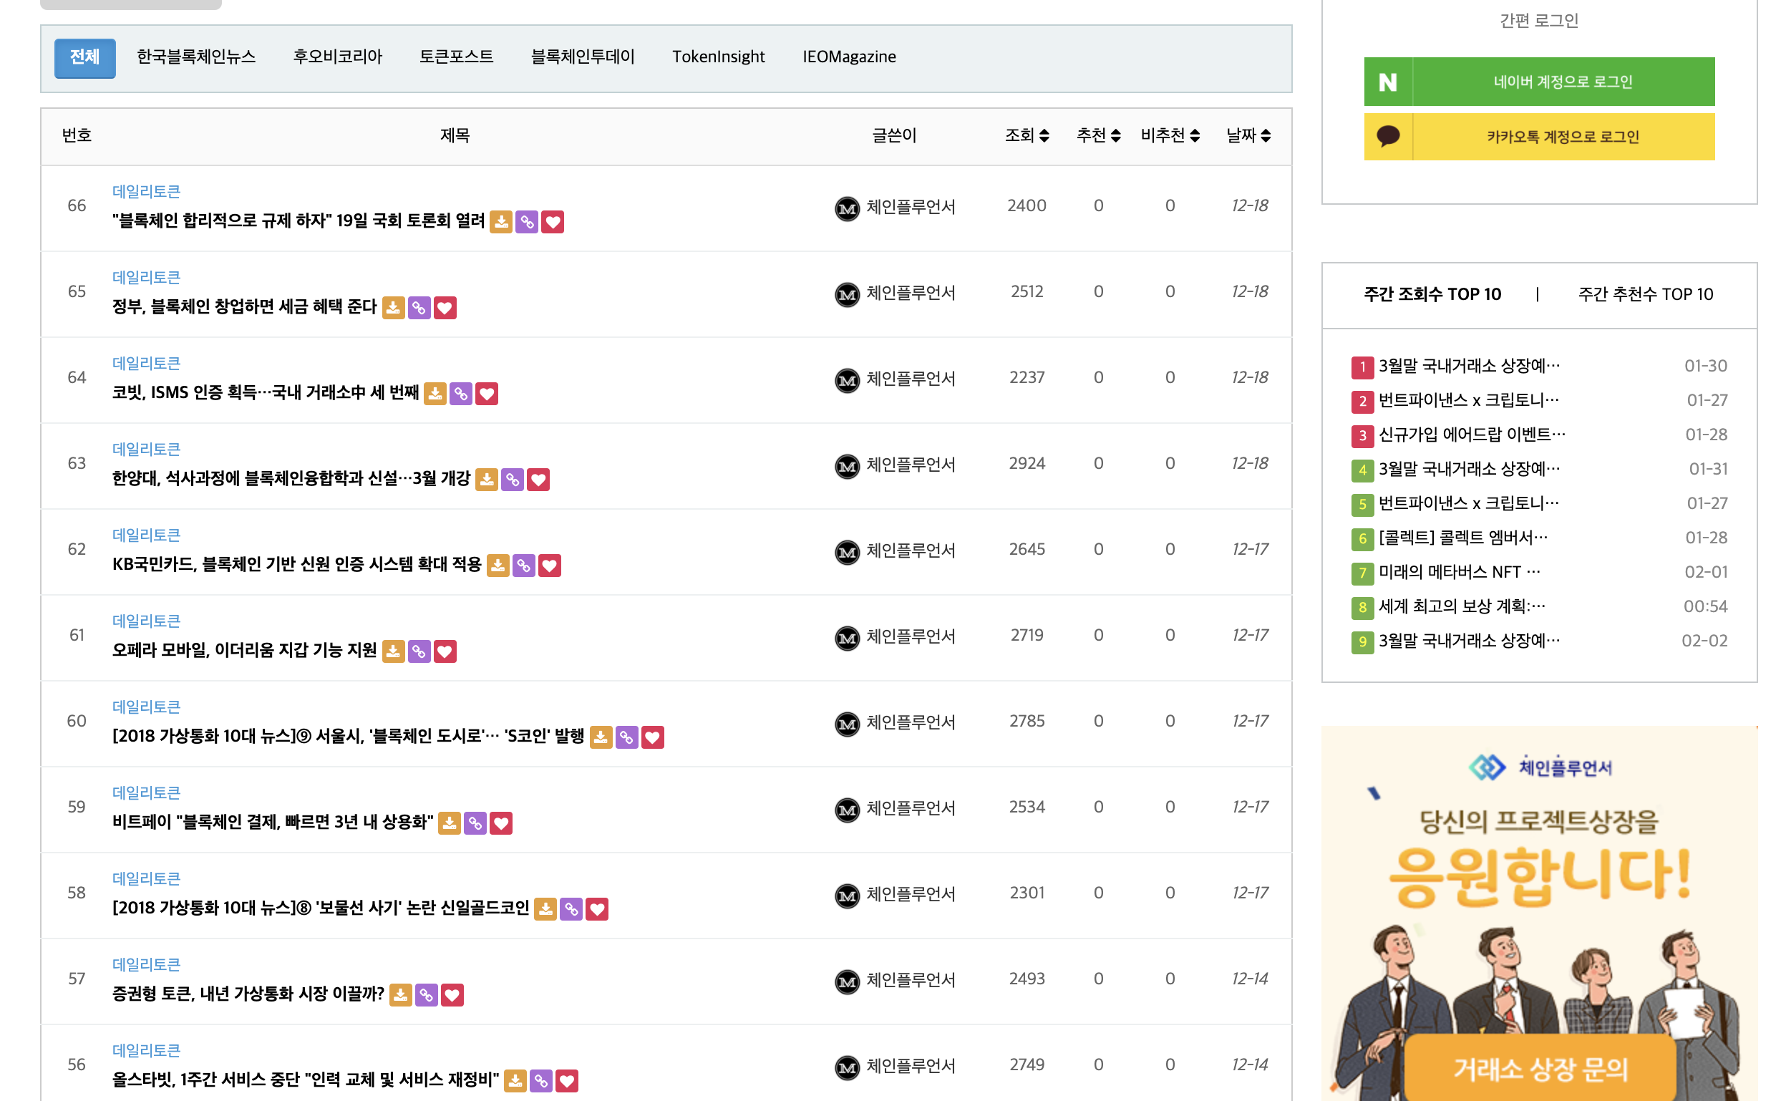Switch to the TokenInsight tab
The height and width of the screenshot is (1101, 1781).
pos(718,57)
